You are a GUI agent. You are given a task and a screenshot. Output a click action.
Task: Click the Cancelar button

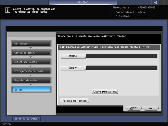(134, 108)
